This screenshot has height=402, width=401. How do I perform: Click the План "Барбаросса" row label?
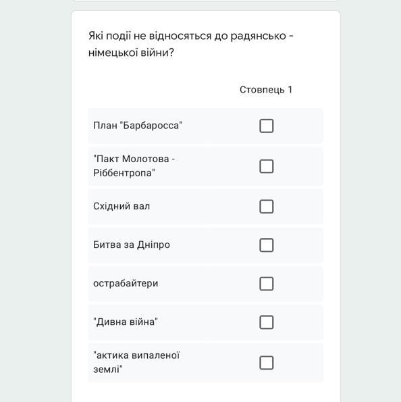[138, 126]
